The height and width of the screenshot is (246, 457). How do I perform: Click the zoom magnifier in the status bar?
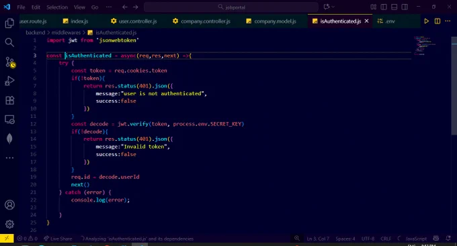[x=297, y=239]
